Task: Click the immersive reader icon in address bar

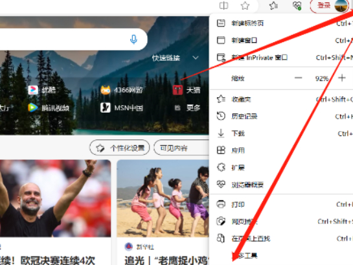Action: [223, 6]
